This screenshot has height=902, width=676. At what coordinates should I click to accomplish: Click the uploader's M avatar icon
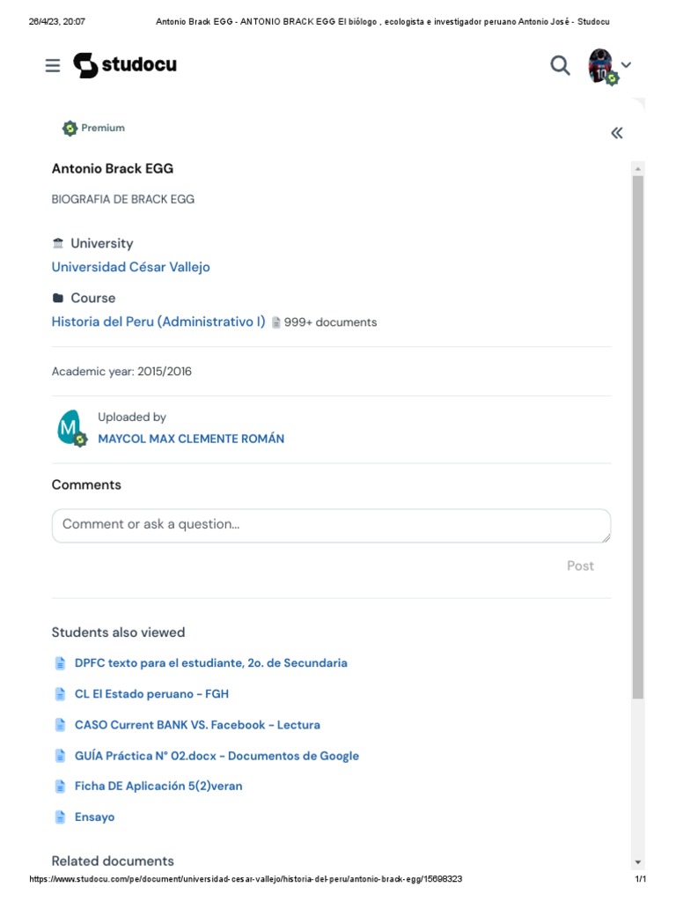(x=70, y=428)
